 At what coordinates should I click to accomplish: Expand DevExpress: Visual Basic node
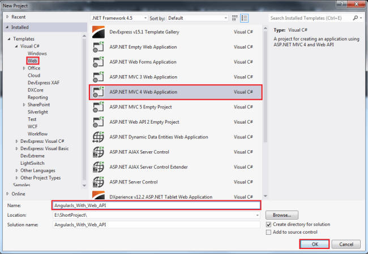(16, 148)
